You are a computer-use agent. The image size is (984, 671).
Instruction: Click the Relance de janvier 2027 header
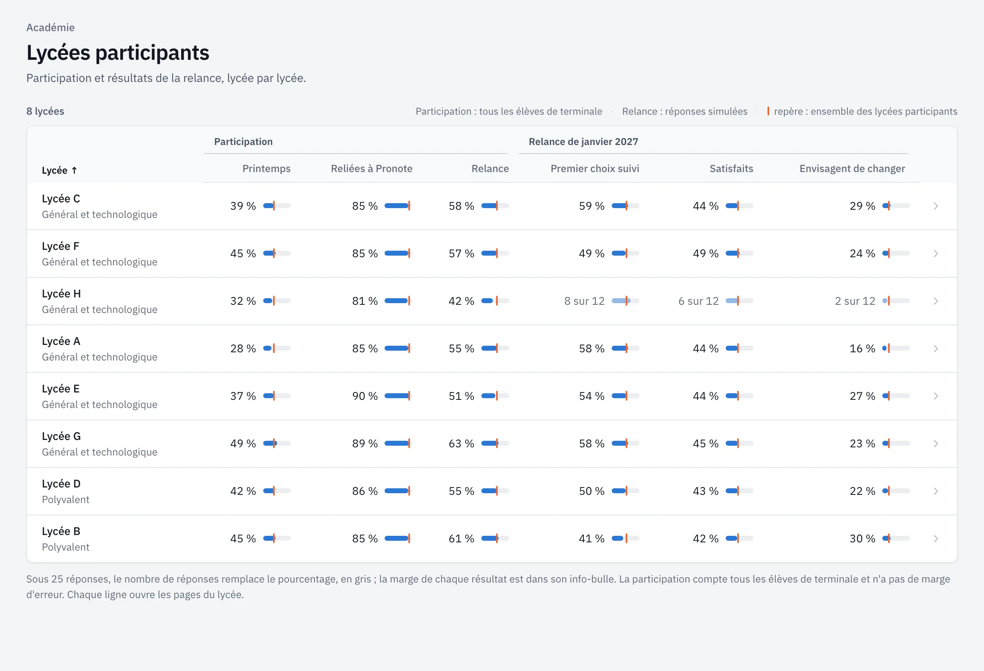point(583,142)
